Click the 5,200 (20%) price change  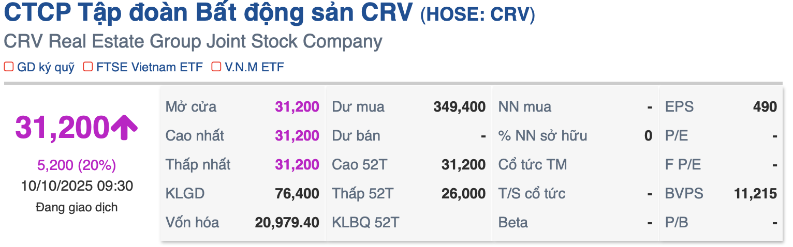click(77, 165)
